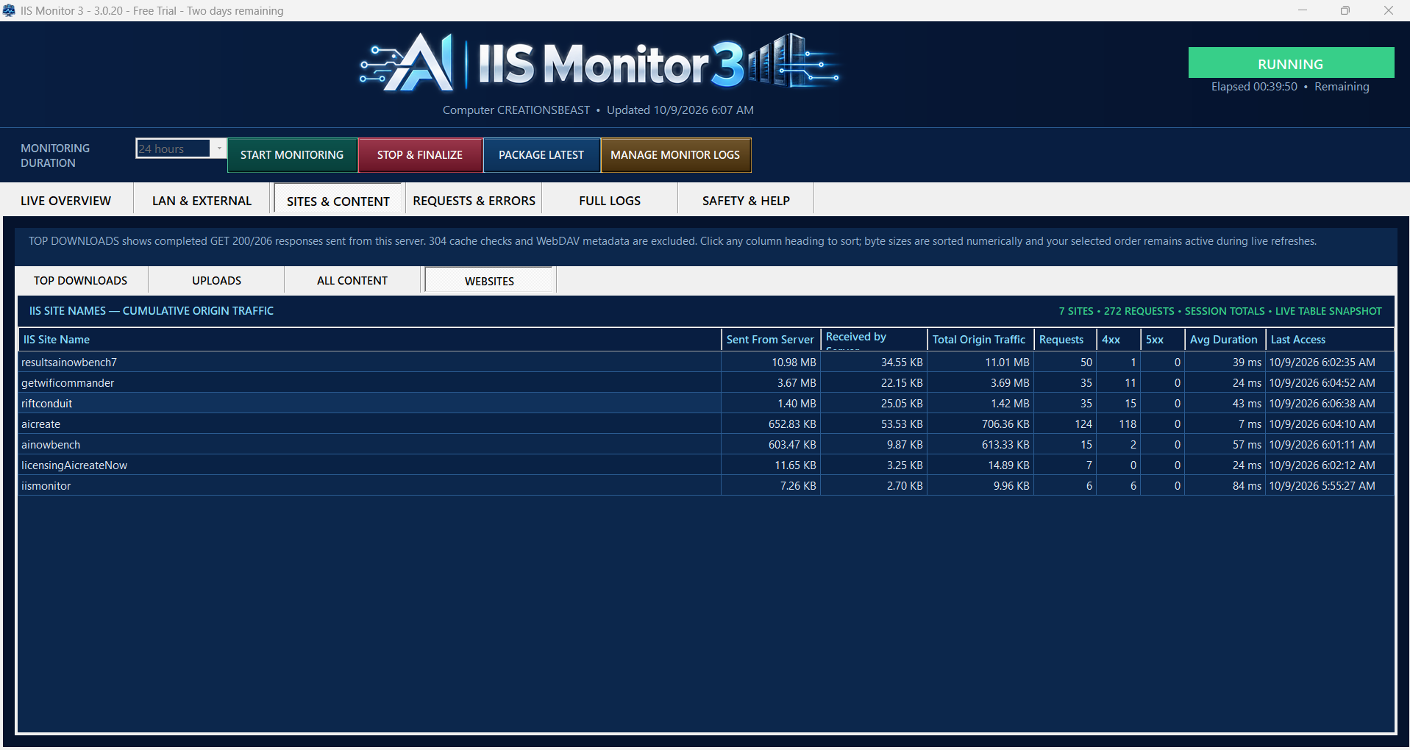Click PACKAGE LATEST button
The width and height of the screenshot is (1410, 750).
[x=541, y=155]
